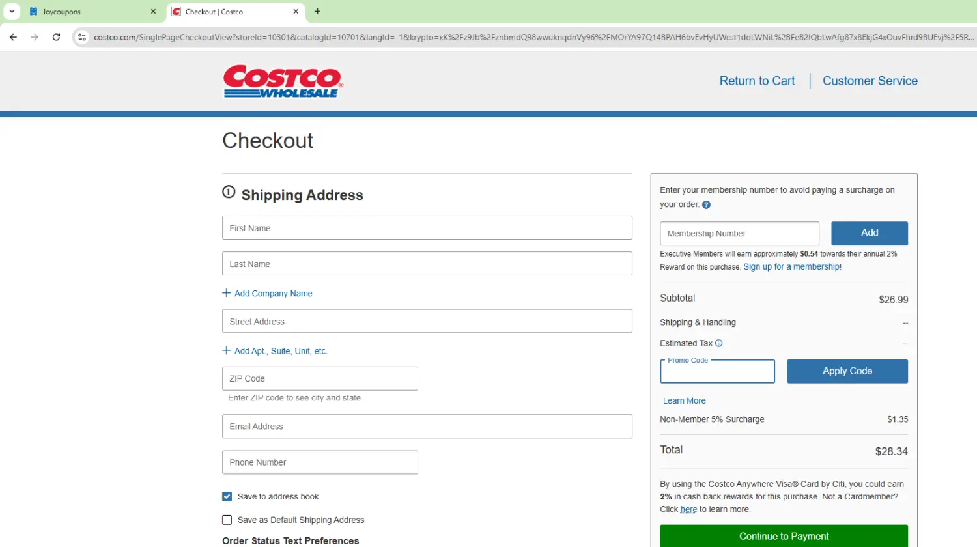Select the Checkout | Costco tab
977x547 pixels.
tap(236, 12)
